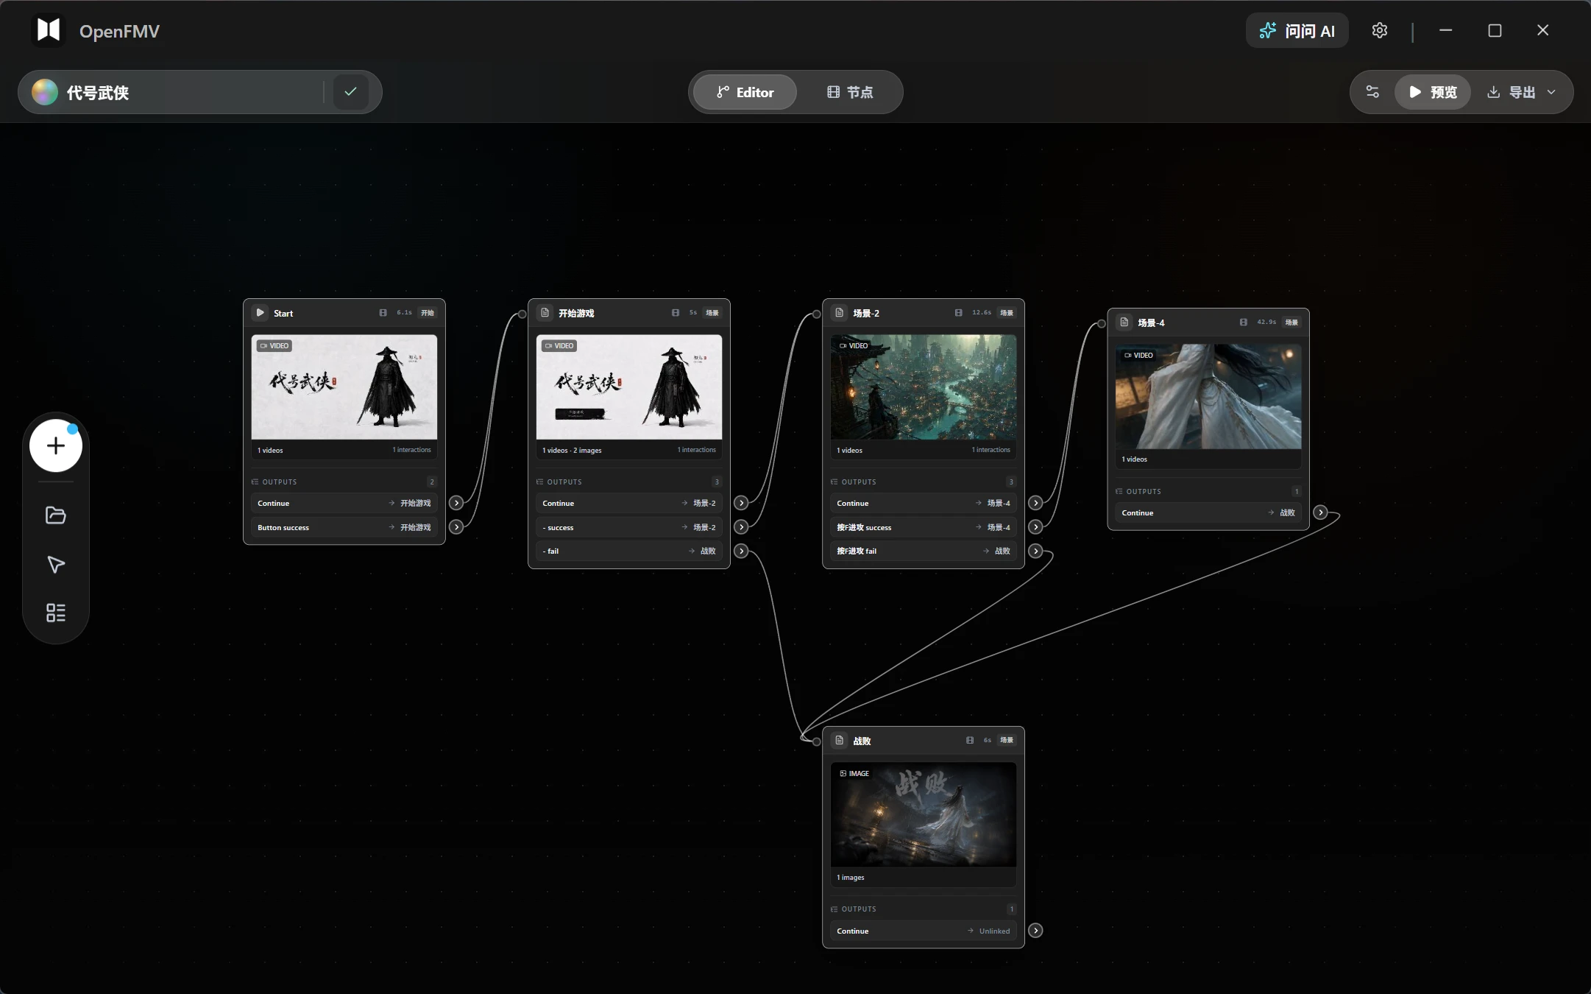Expand the 导出 export dropdown arrow

(x=1551, y=92)
